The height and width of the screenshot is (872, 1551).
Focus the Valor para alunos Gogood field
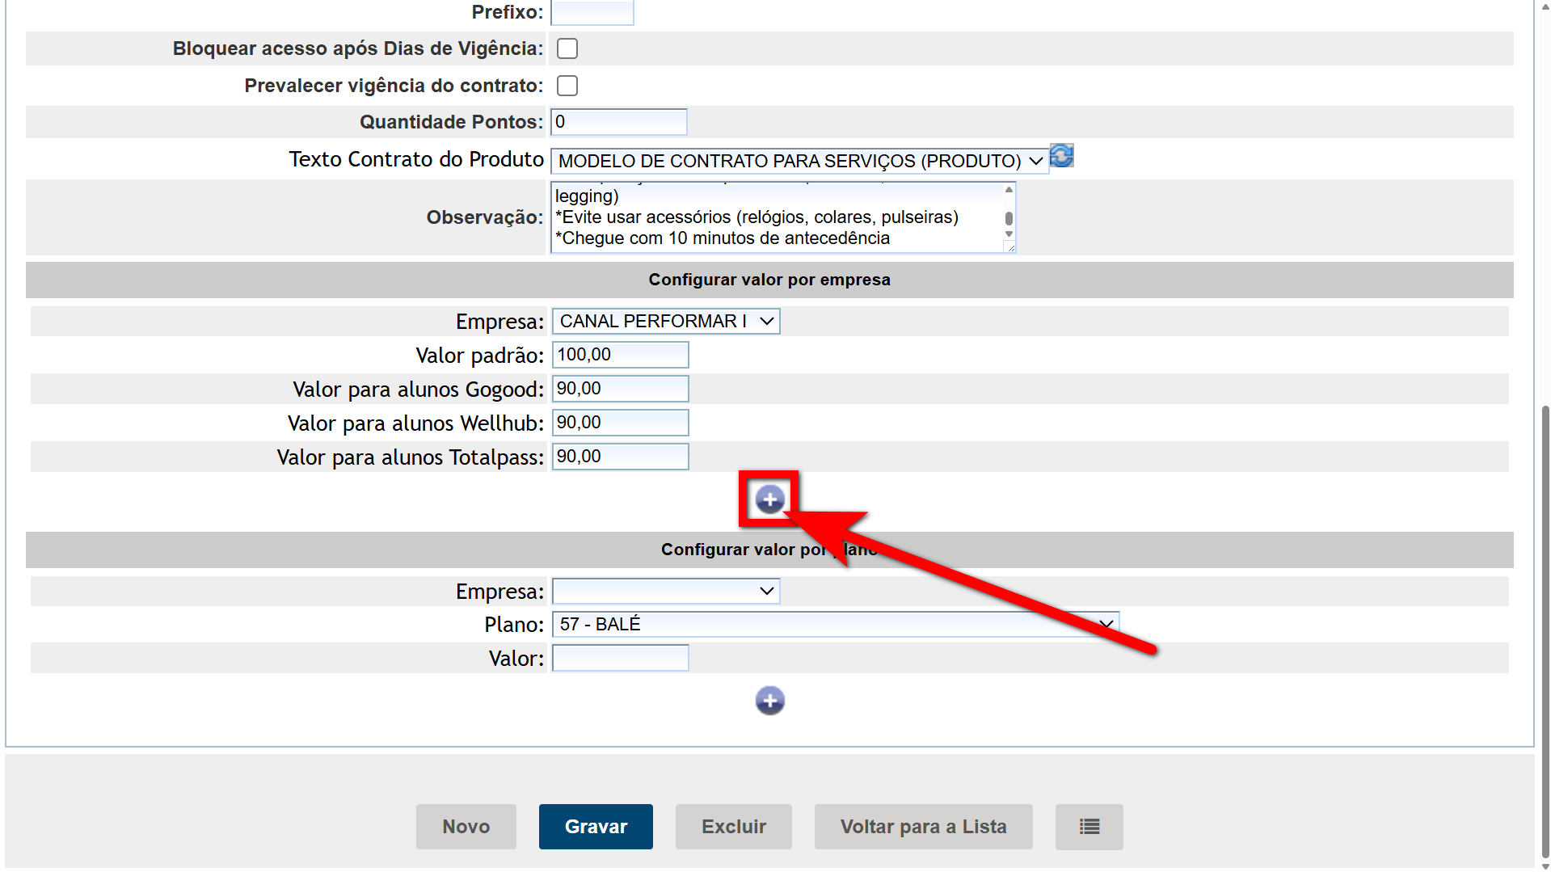[620, 389]
